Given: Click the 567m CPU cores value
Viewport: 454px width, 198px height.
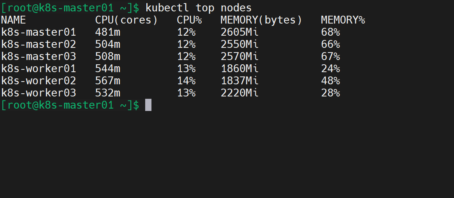Looking at the screenshot, I should tap(108, 81).
